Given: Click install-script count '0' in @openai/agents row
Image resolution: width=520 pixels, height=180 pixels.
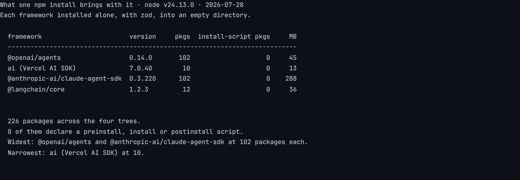Looking at the screenshot, I should pos(268,58).
